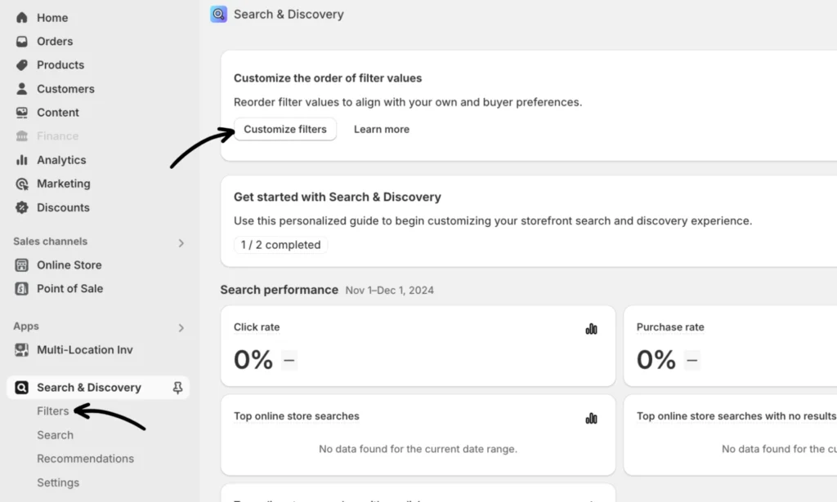Open the Recommendations submenu item
The height and width of the screenshot is (502, 837).
pos(85,459)
